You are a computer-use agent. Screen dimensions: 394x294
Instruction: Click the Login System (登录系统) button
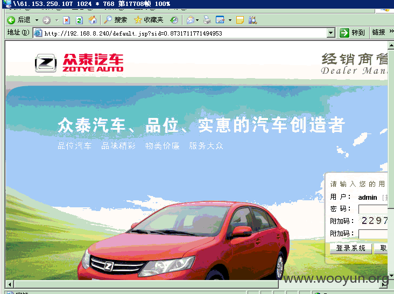coord(350,248)
